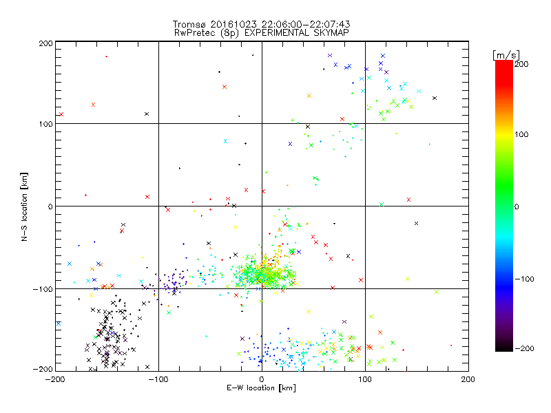551x413 pixels.
Task: Click the x-axis '-200' tick label
Action: [x=55, y=379]
